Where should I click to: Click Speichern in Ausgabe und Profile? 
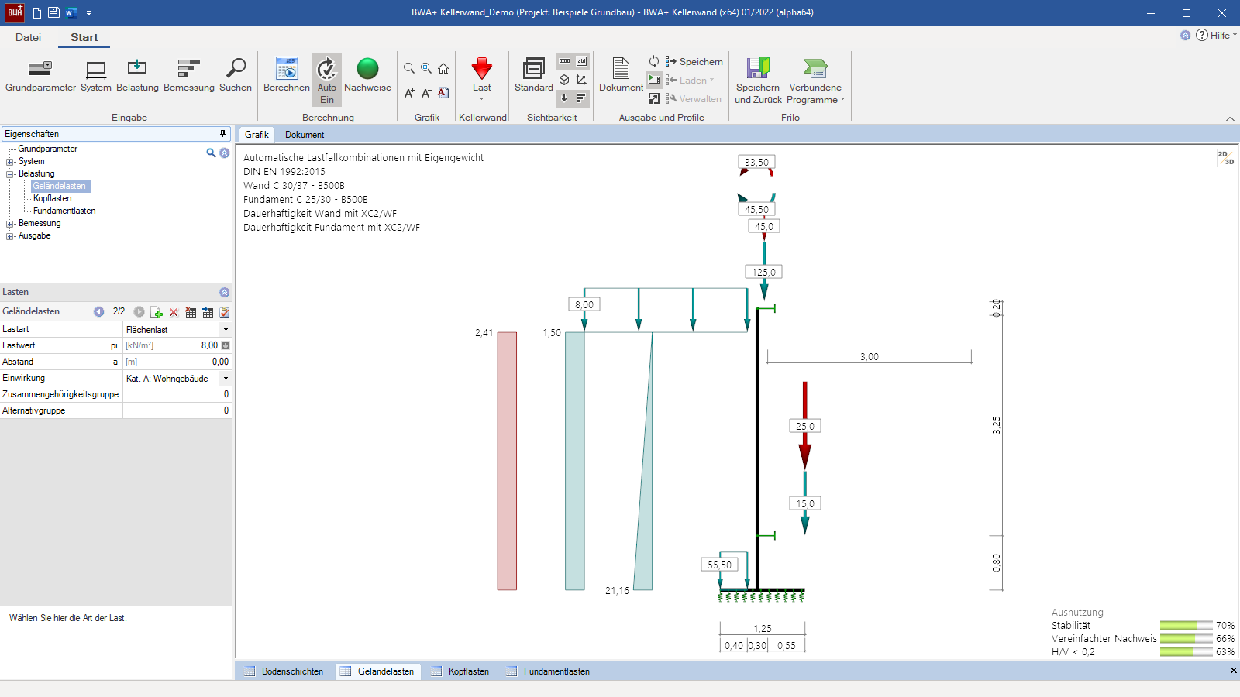pyautogui.click(x=694, y=61)
